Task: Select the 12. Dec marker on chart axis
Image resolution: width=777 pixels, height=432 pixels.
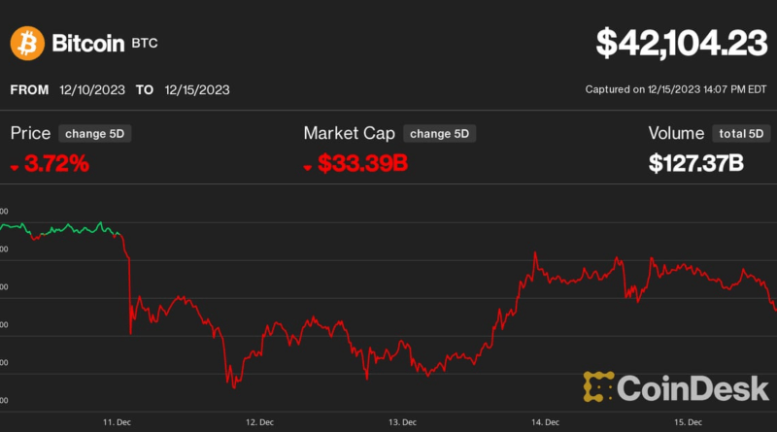Action: 259,422
